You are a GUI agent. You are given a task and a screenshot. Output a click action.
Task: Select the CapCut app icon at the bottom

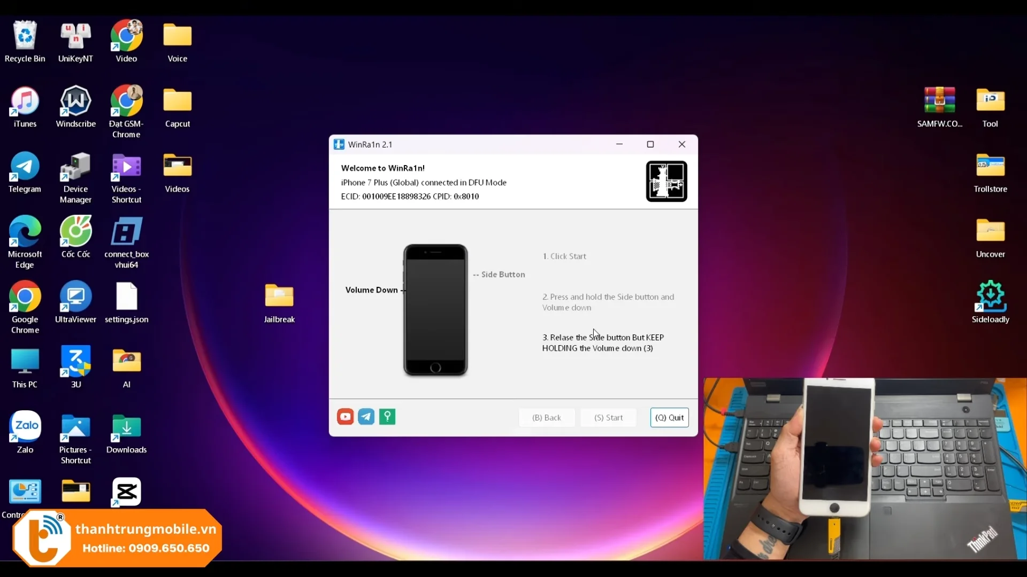[127, 492]
